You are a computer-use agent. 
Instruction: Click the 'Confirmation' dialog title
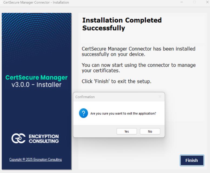pos(85,97)
